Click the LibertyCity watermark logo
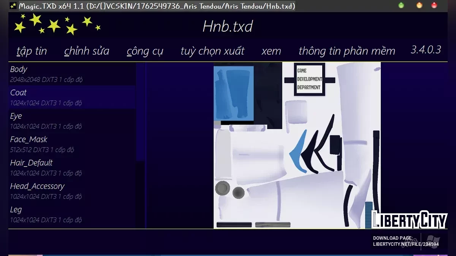The image size is (456, 256). coord(409,220)
